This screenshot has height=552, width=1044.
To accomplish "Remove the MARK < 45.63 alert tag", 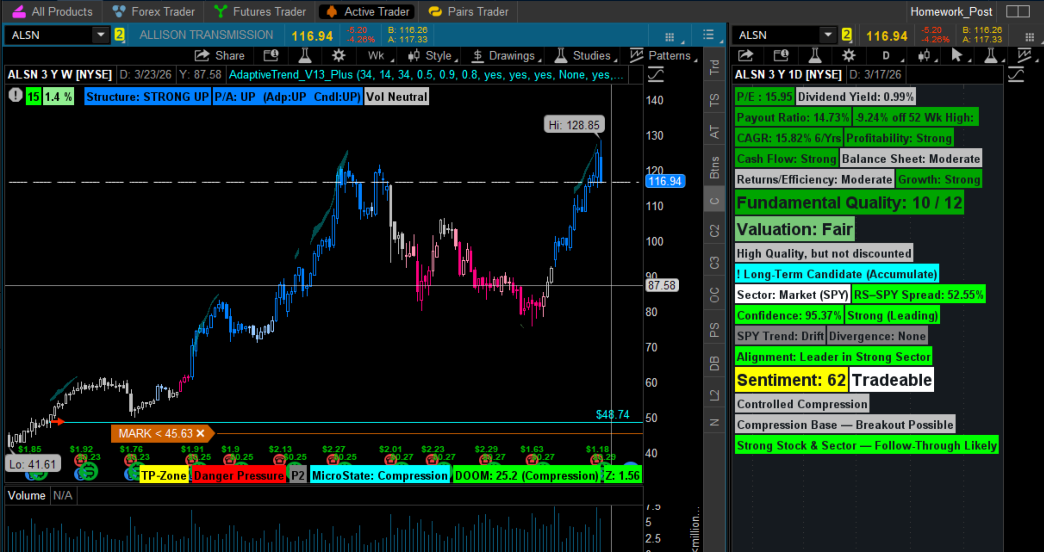I will click(201, 433).
